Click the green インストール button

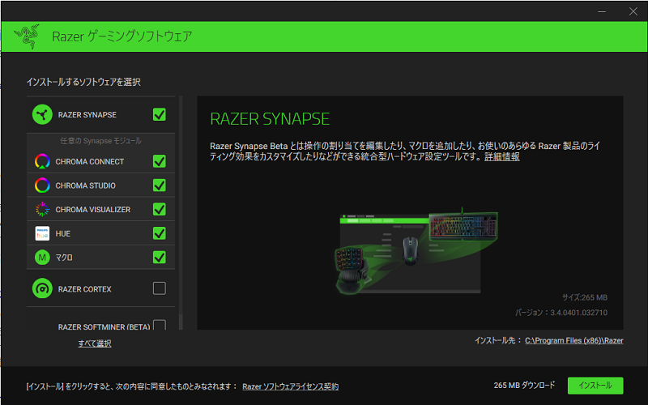click(x=595, y=386)
